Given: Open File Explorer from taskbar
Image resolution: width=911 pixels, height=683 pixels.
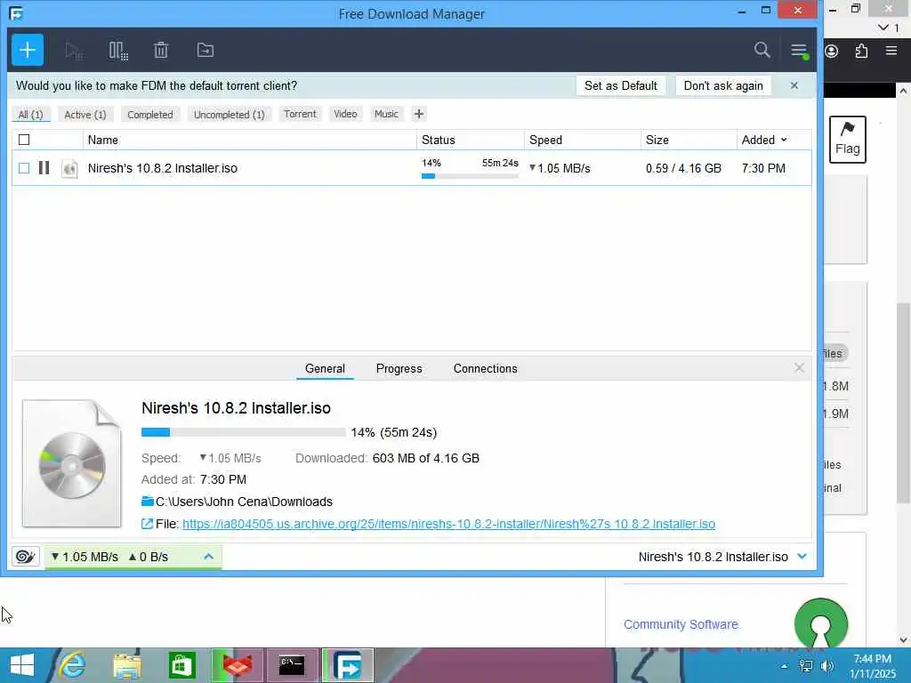Looking at the screenshot, I should point(127,665).
